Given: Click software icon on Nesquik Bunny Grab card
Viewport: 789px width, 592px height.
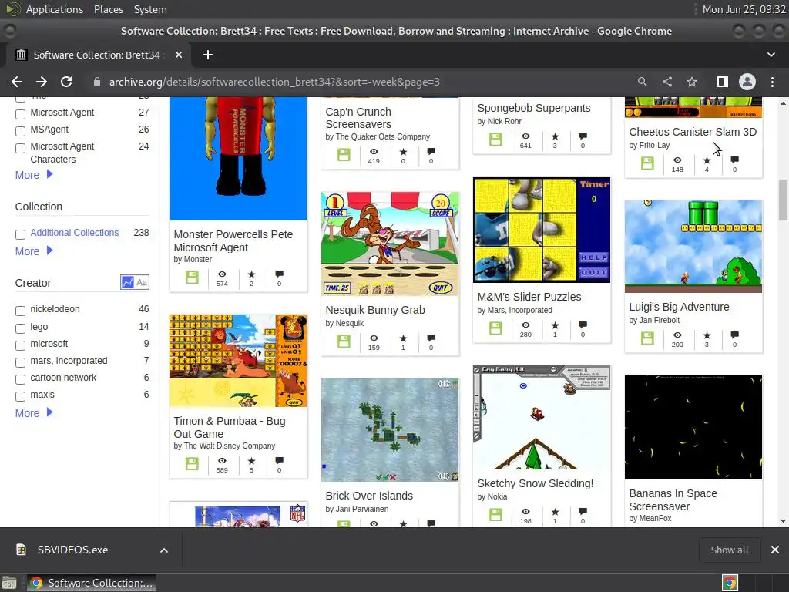Looking at the screenshot, I should pyautogui.click(x=344, y=341).
